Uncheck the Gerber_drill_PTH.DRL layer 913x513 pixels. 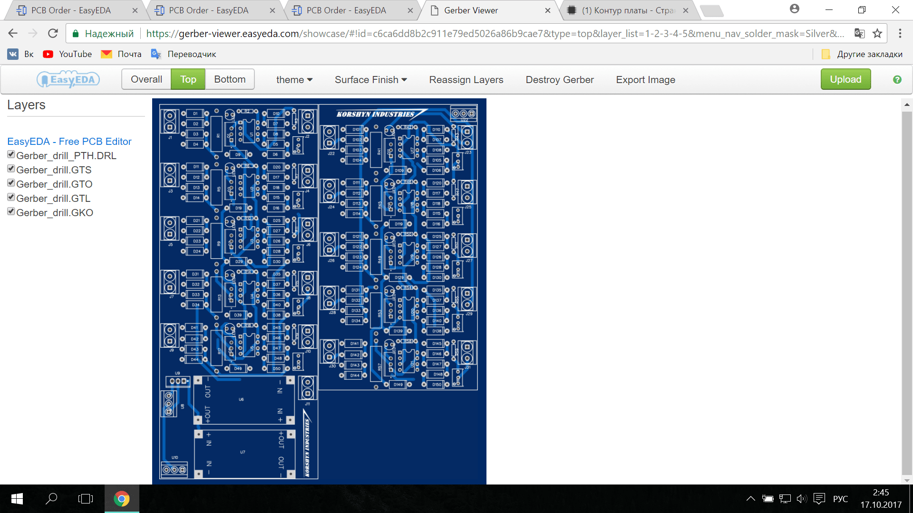[x=11, y=155]
